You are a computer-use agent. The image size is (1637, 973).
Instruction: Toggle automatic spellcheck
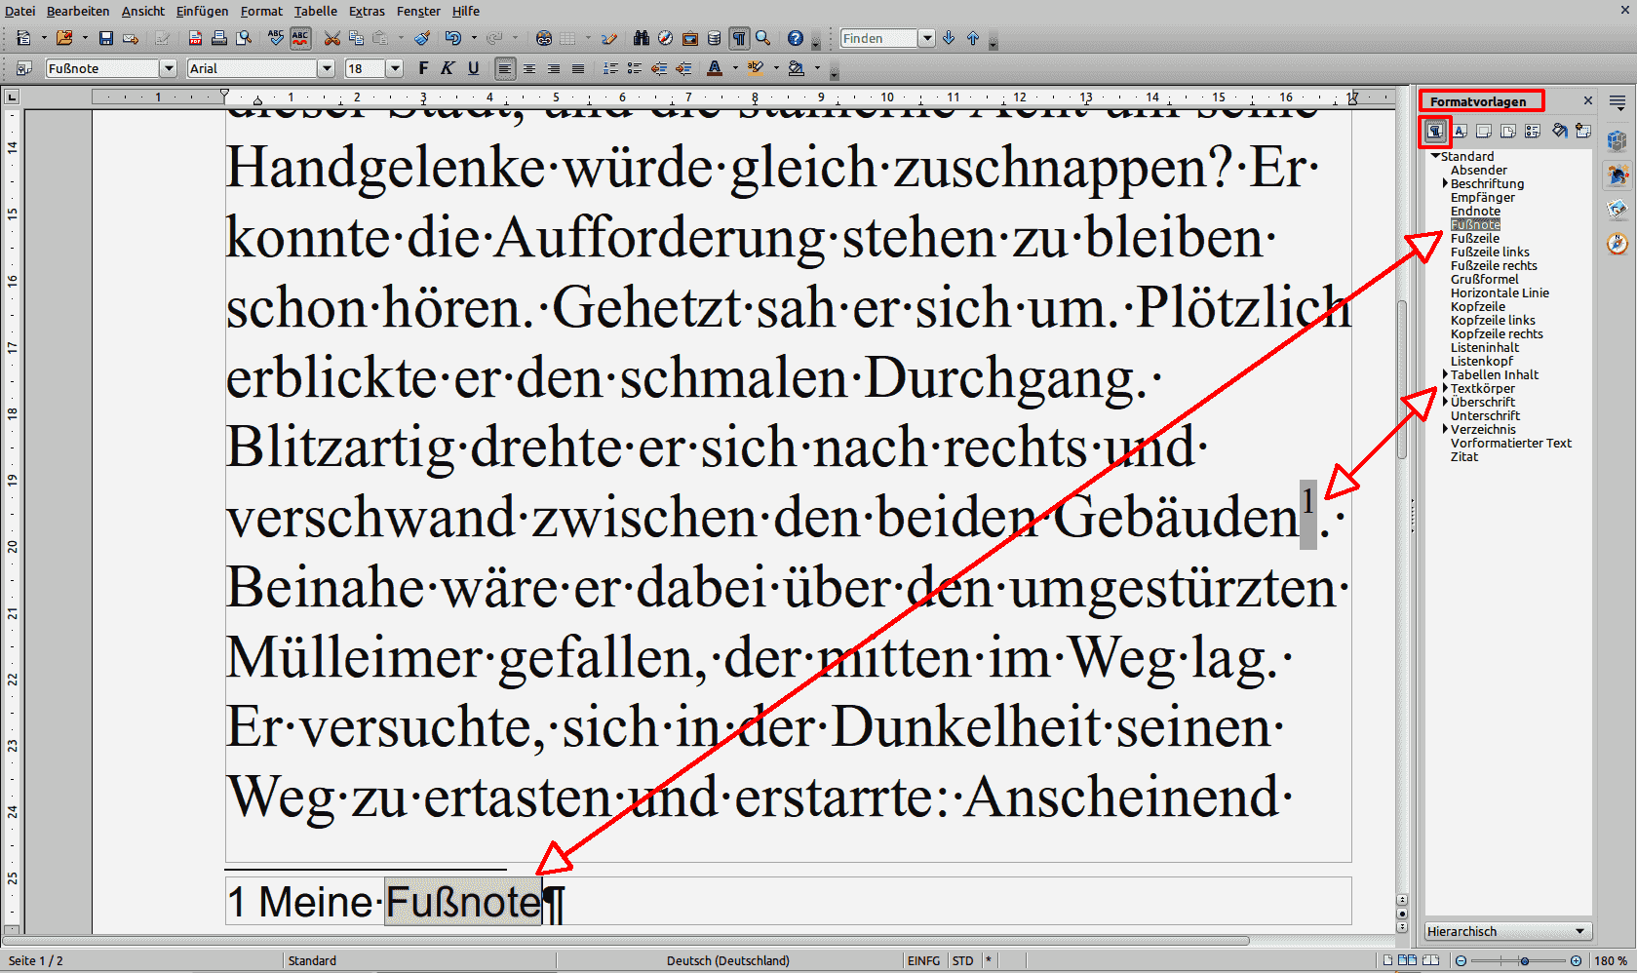[x=298, y=38]
